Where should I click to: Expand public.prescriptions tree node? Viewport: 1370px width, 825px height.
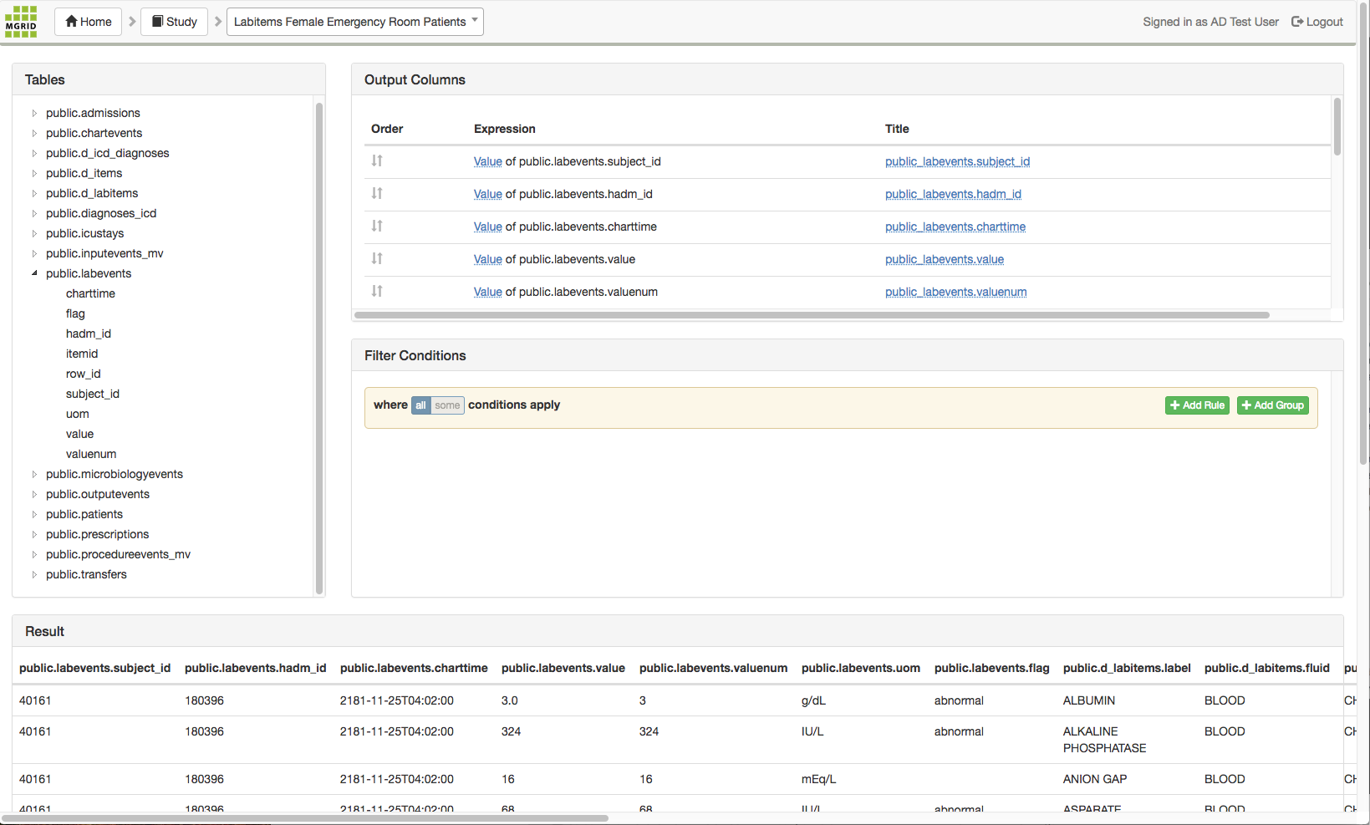[x=34, y=534]
